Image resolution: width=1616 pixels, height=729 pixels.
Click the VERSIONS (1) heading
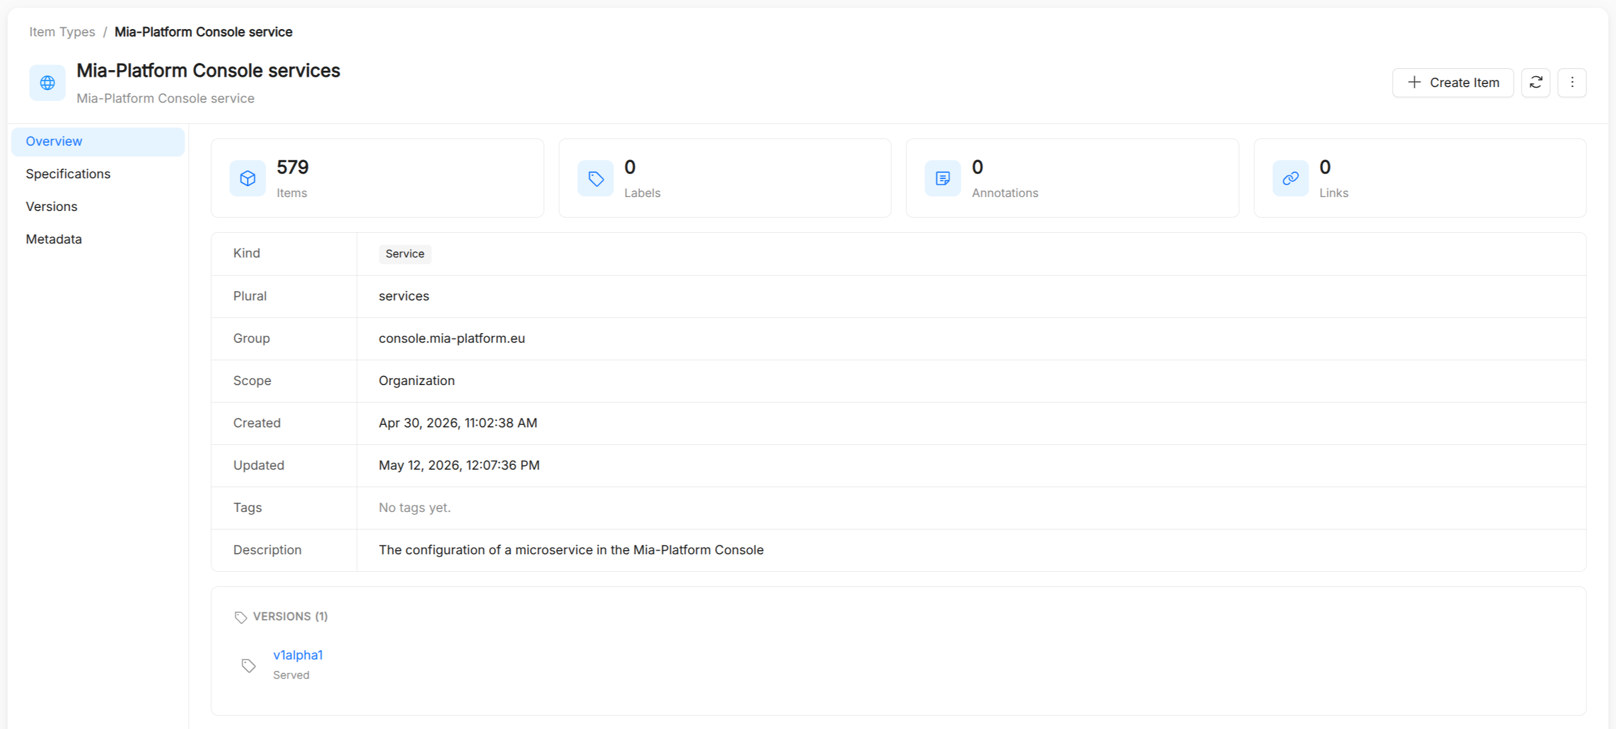tap(290, 617)
